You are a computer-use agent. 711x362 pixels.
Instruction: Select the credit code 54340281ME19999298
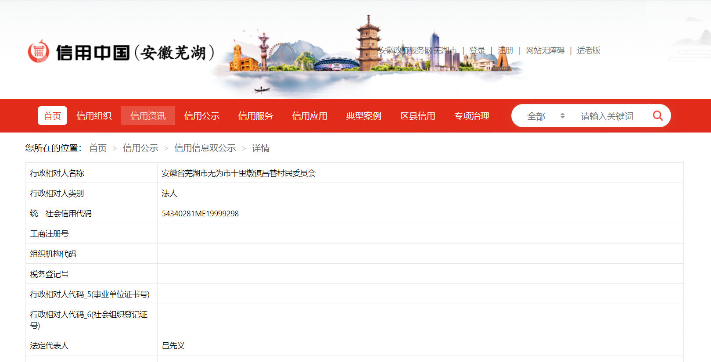click(x=200, y=214)
